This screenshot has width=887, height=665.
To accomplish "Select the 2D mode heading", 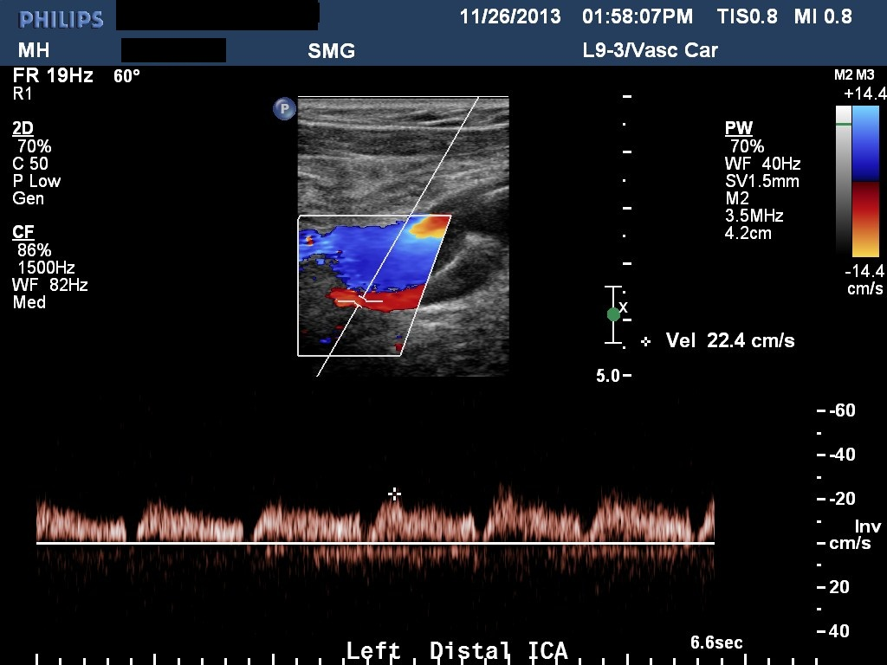I will pos(23,129).
